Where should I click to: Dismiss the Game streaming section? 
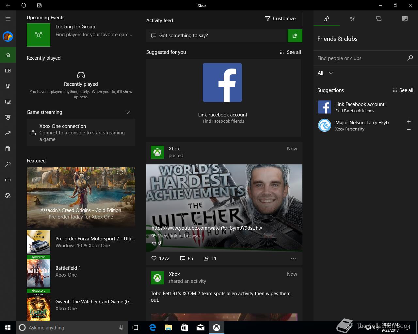128,113
